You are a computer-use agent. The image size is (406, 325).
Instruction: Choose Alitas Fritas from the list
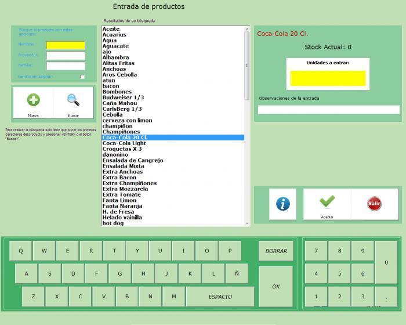[173, 63]
